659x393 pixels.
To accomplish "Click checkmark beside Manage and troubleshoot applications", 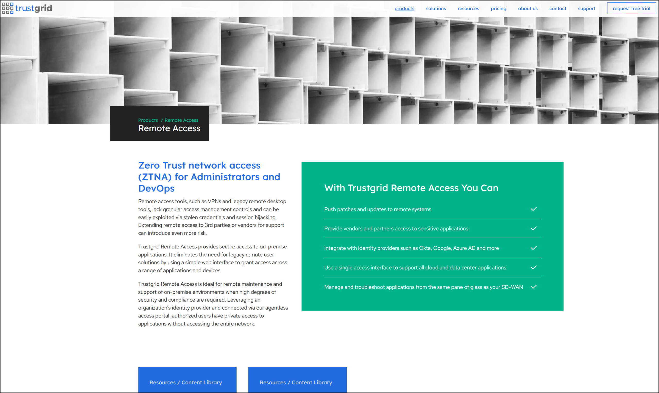I will [533, 287].
